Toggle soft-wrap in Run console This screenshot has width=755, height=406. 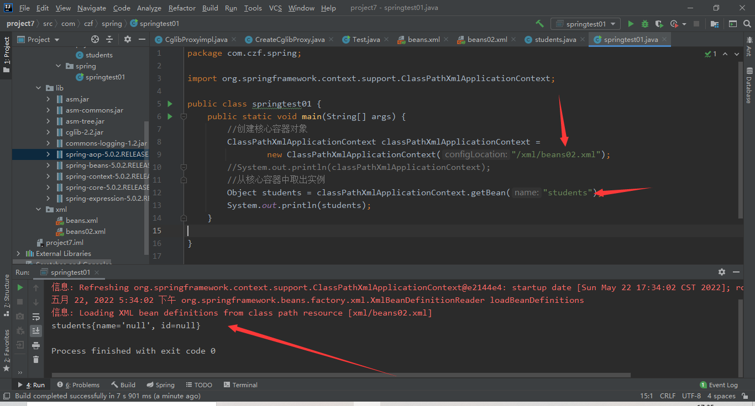pos(36,317)
